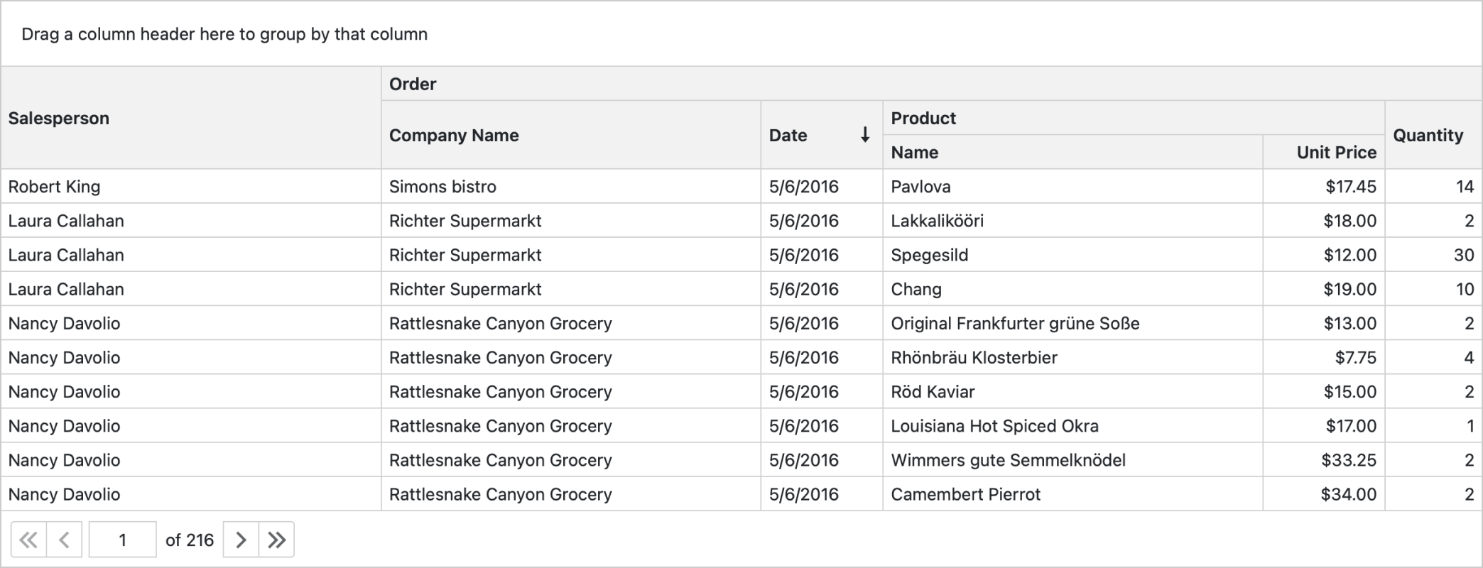This screenshot has height=568, width=1483.
Task: Select the Simons bistro cell
Action: click(442, 187)
